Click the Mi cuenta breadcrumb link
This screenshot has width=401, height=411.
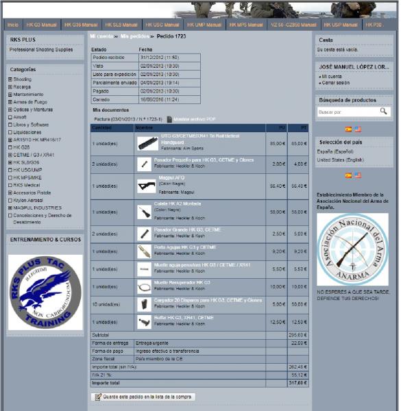[101, 36]
